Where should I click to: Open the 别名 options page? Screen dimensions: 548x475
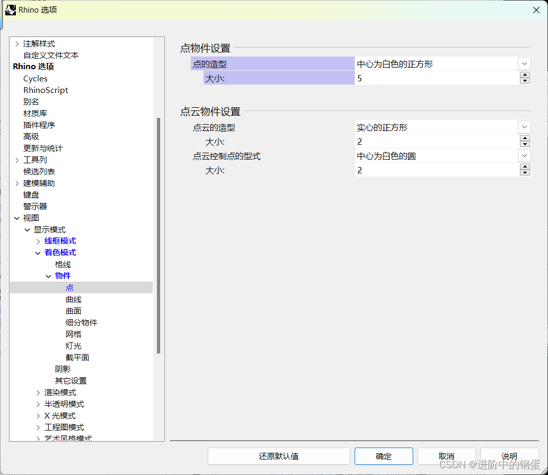point(31,102)
